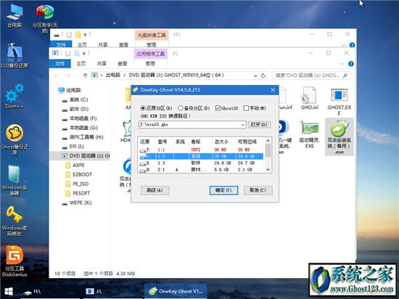Enable the 手动 checkbox
The width and height of the screenshot is (399, 299).
coord(255,108)
